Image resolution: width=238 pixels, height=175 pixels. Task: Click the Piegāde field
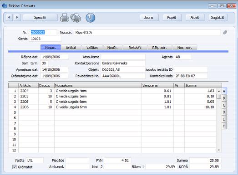(77, 160)
